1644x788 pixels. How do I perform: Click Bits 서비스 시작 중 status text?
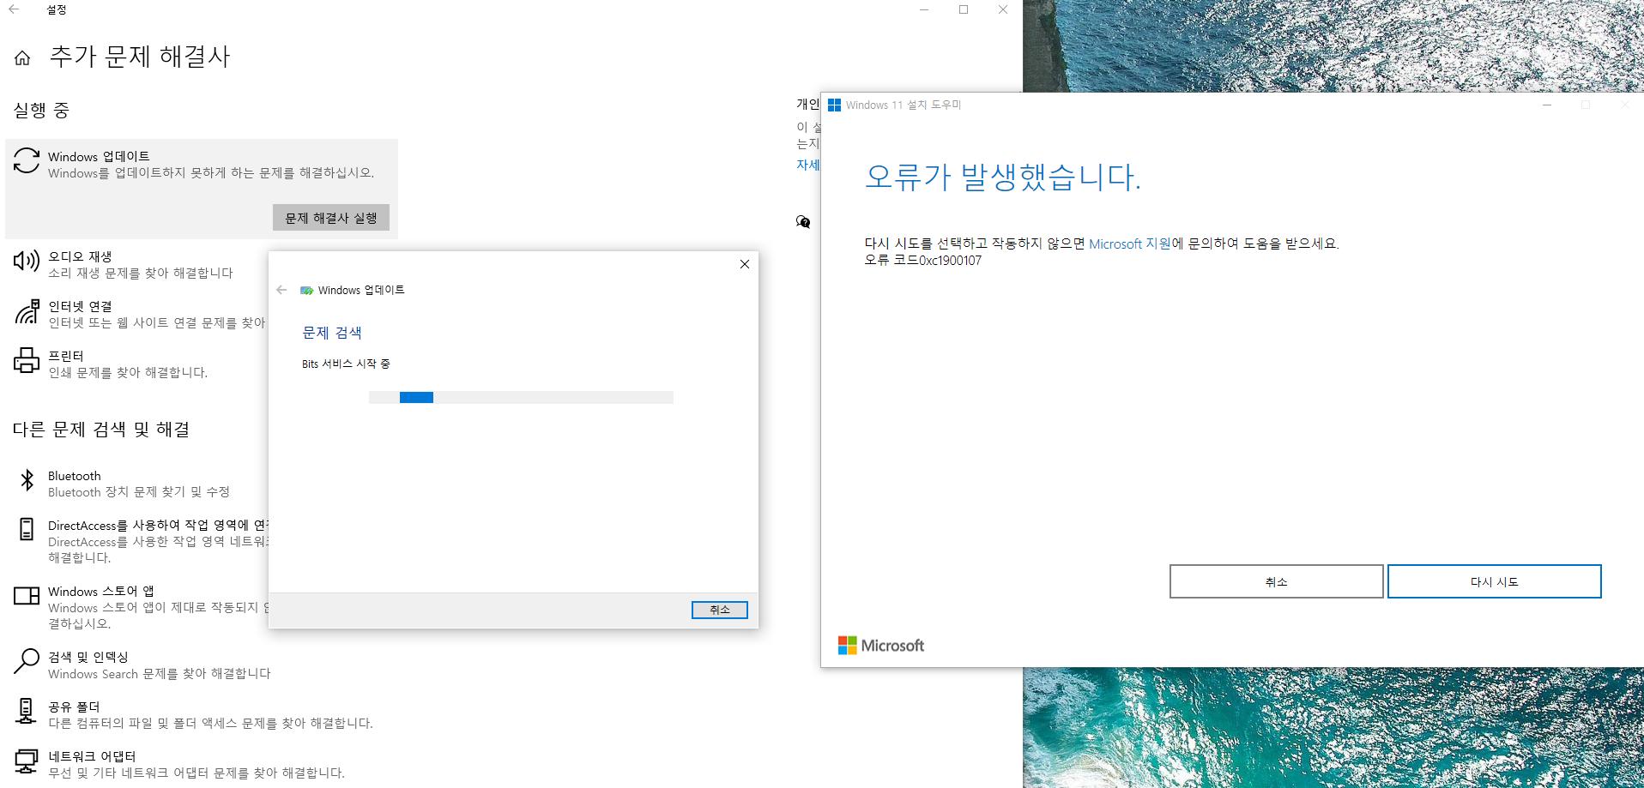click(x=346, y=364)
